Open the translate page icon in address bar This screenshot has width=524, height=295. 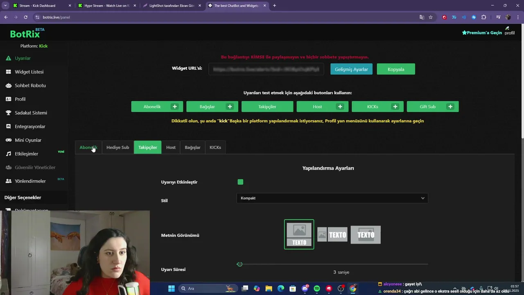click(422, 17)
